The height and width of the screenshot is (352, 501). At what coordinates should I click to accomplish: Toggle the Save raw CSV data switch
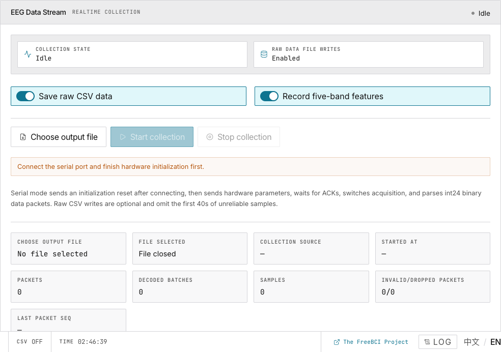(25, 96)
